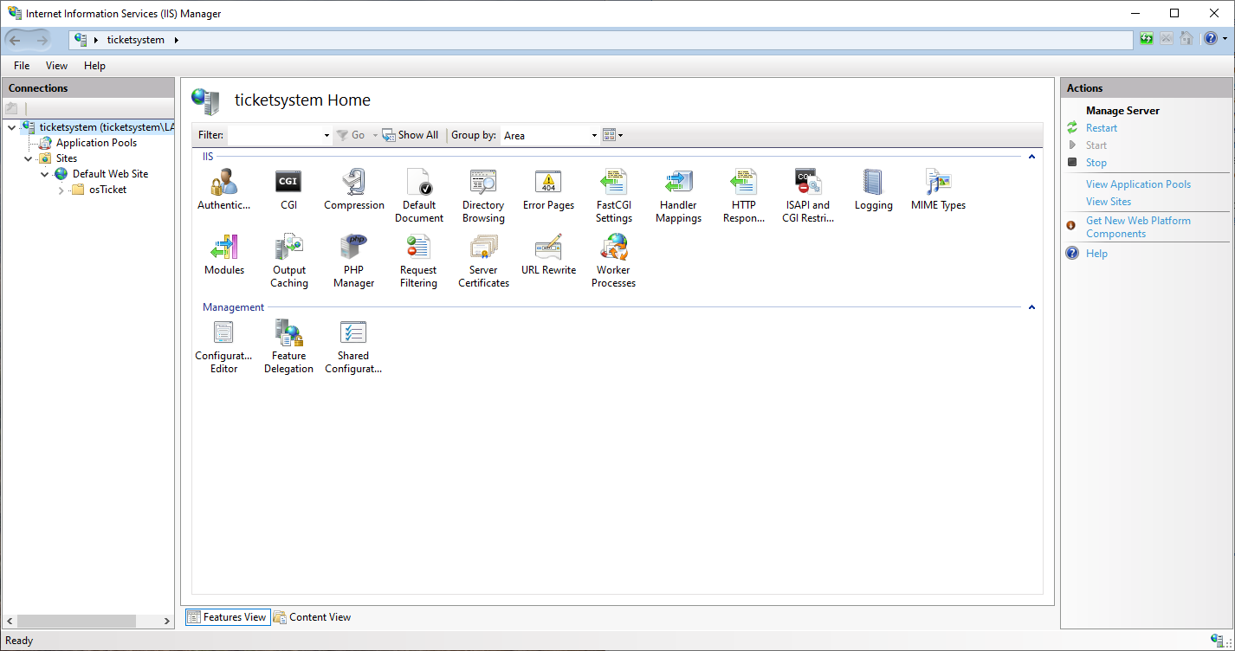Click the address bar ticketsystem breadcrumb
This screenshot has height=651, width=1235.
coord(135,40)
